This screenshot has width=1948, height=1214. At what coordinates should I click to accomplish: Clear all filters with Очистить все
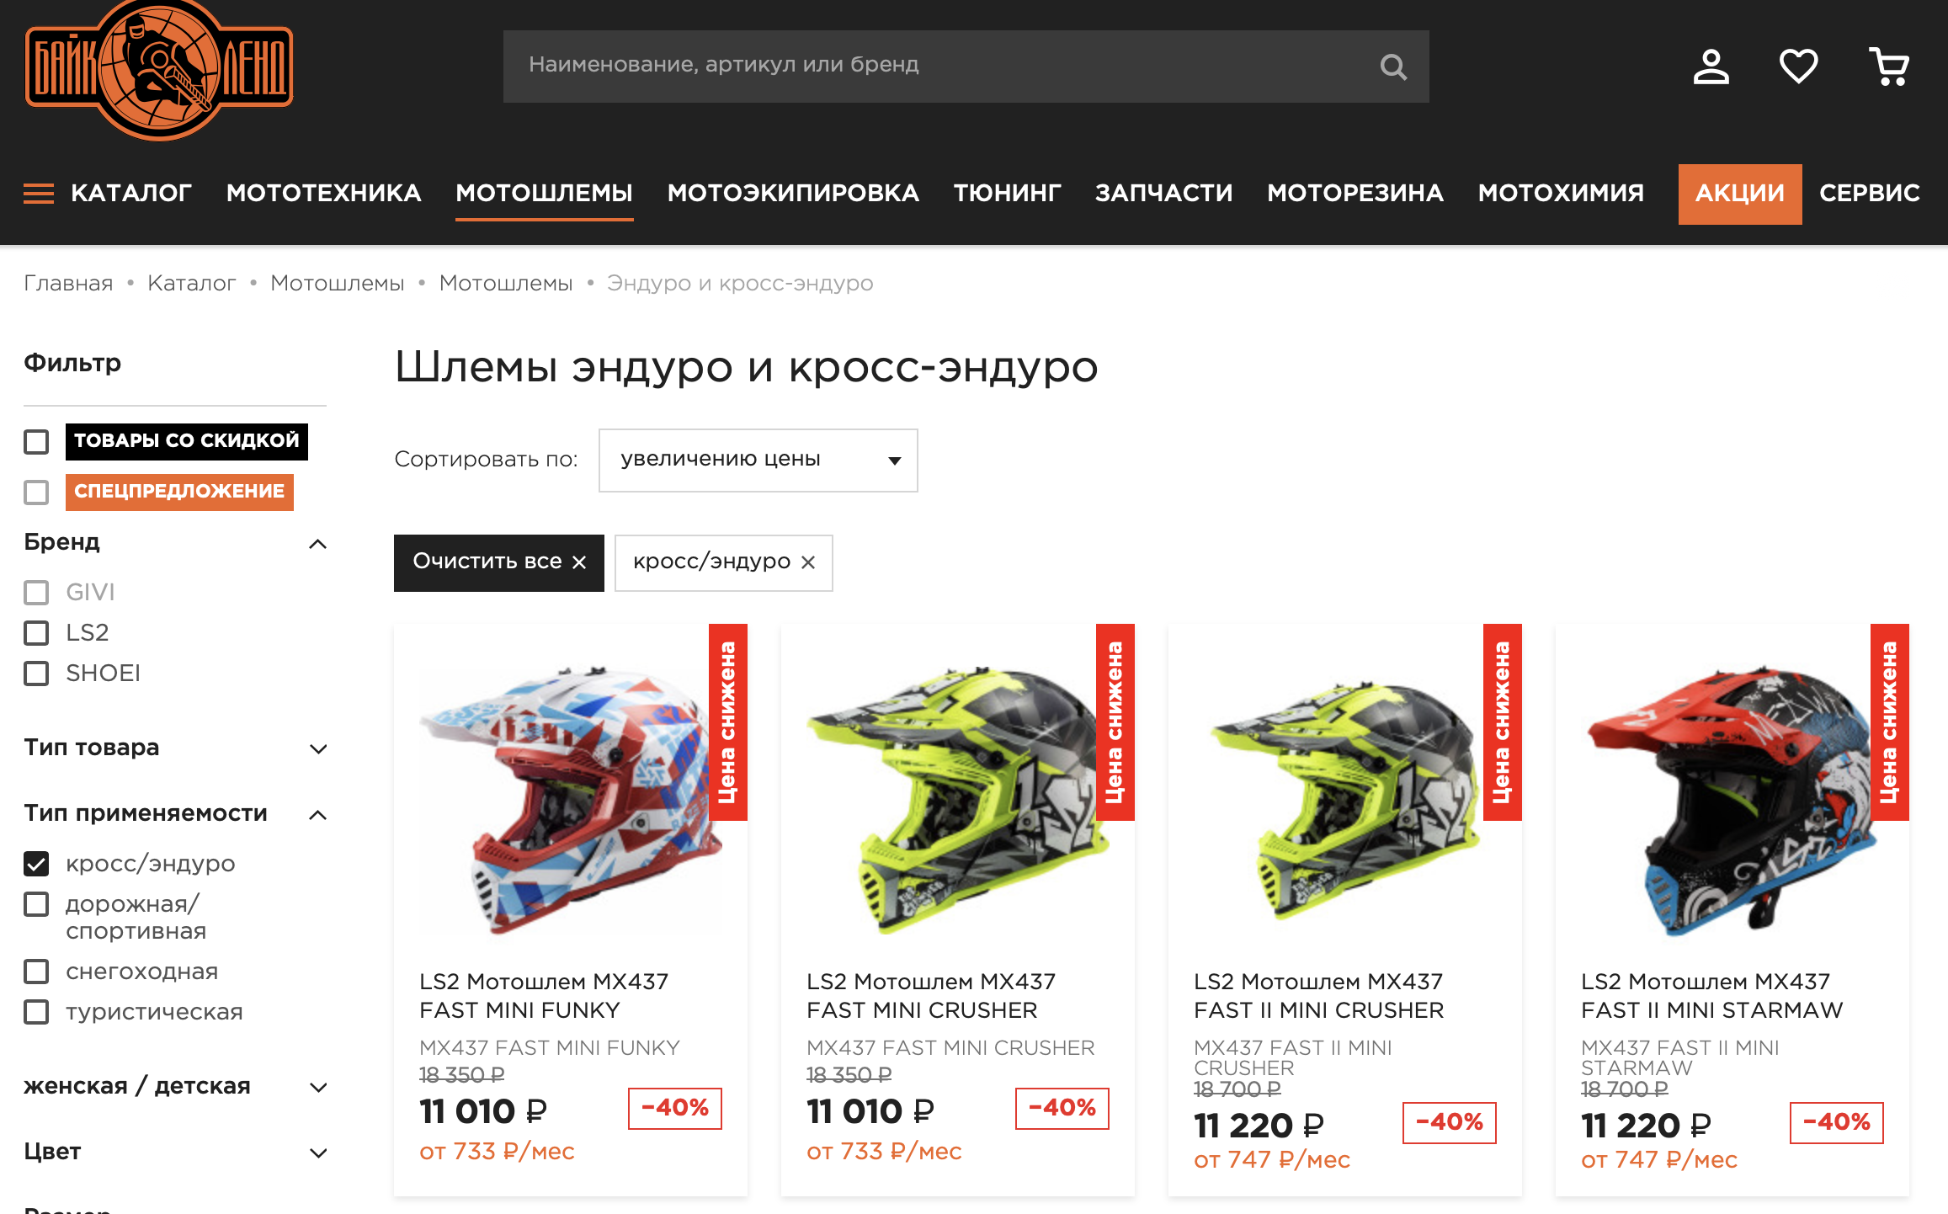(499, 562)
